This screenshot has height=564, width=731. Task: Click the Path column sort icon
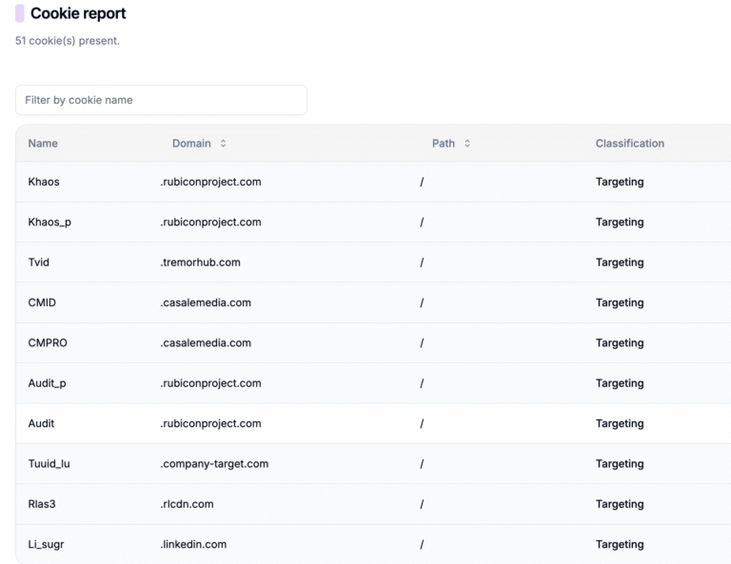click(467, 144)
